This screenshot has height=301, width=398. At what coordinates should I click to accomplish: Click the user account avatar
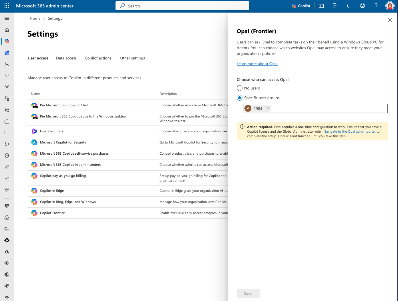390,6
